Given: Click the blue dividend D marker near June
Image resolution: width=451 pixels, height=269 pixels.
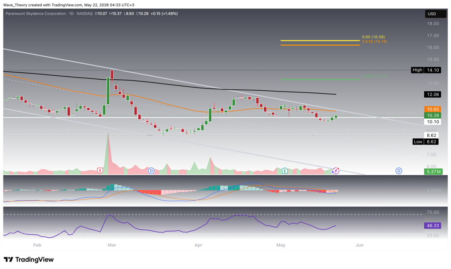Looking at the screenshot, I should pyautogui.click(x=399, y=171).
